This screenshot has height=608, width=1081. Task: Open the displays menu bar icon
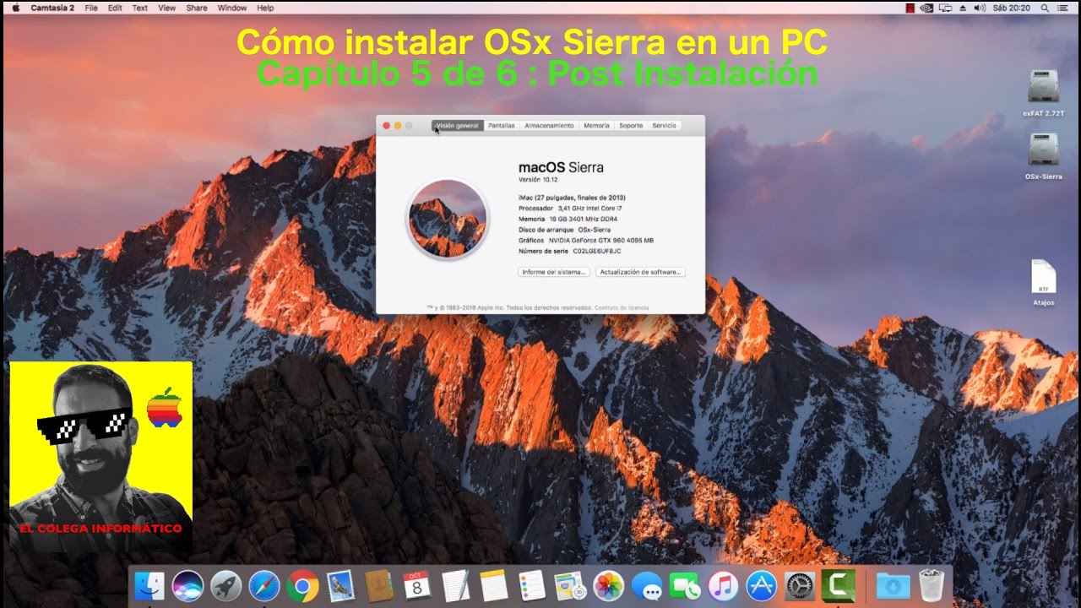946,8
